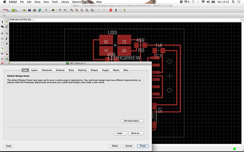Open the CAM processor icon
Image resolution: width=244 pixels, height=152 pixels.
(x=40, y=10)
